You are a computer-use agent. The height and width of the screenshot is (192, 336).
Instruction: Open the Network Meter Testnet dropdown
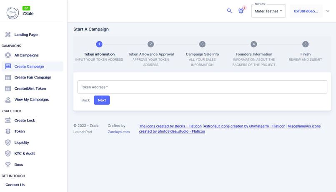point(268,11)
